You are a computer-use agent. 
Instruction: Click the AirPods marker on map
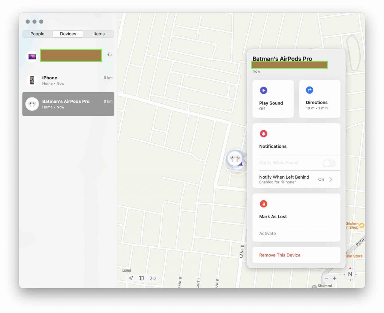coord(235,159)
